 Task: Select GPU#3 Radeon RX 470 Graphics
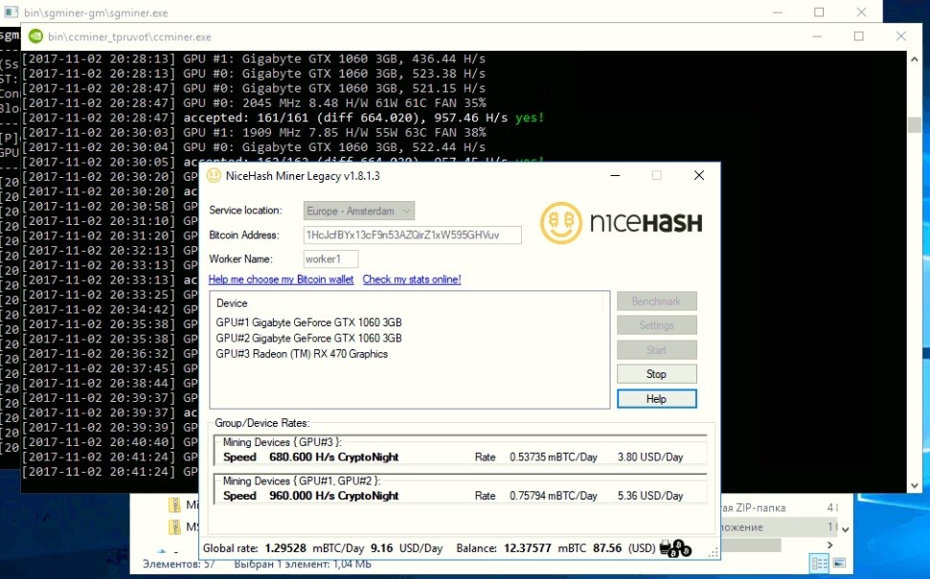[x=302, y=354]
